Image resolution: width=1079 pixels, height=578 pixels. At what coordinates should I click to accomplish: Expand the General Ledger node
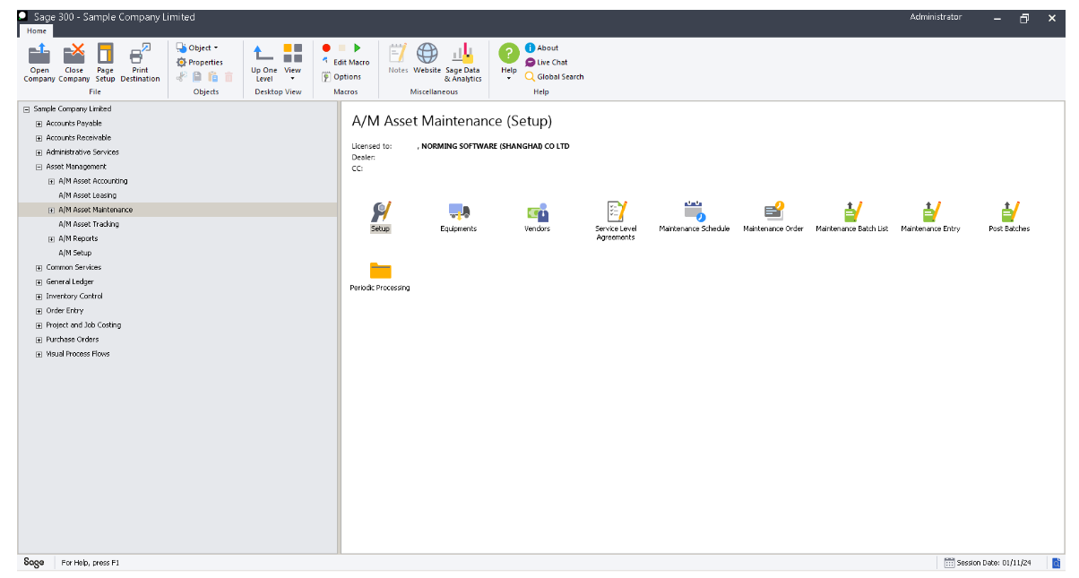[39, 282]
